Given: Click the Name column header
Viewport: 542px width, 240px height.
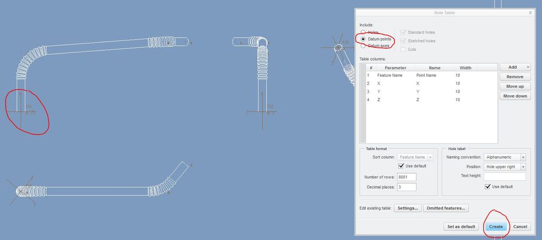Looking at the screenshot, I should [x=435, y=68].
